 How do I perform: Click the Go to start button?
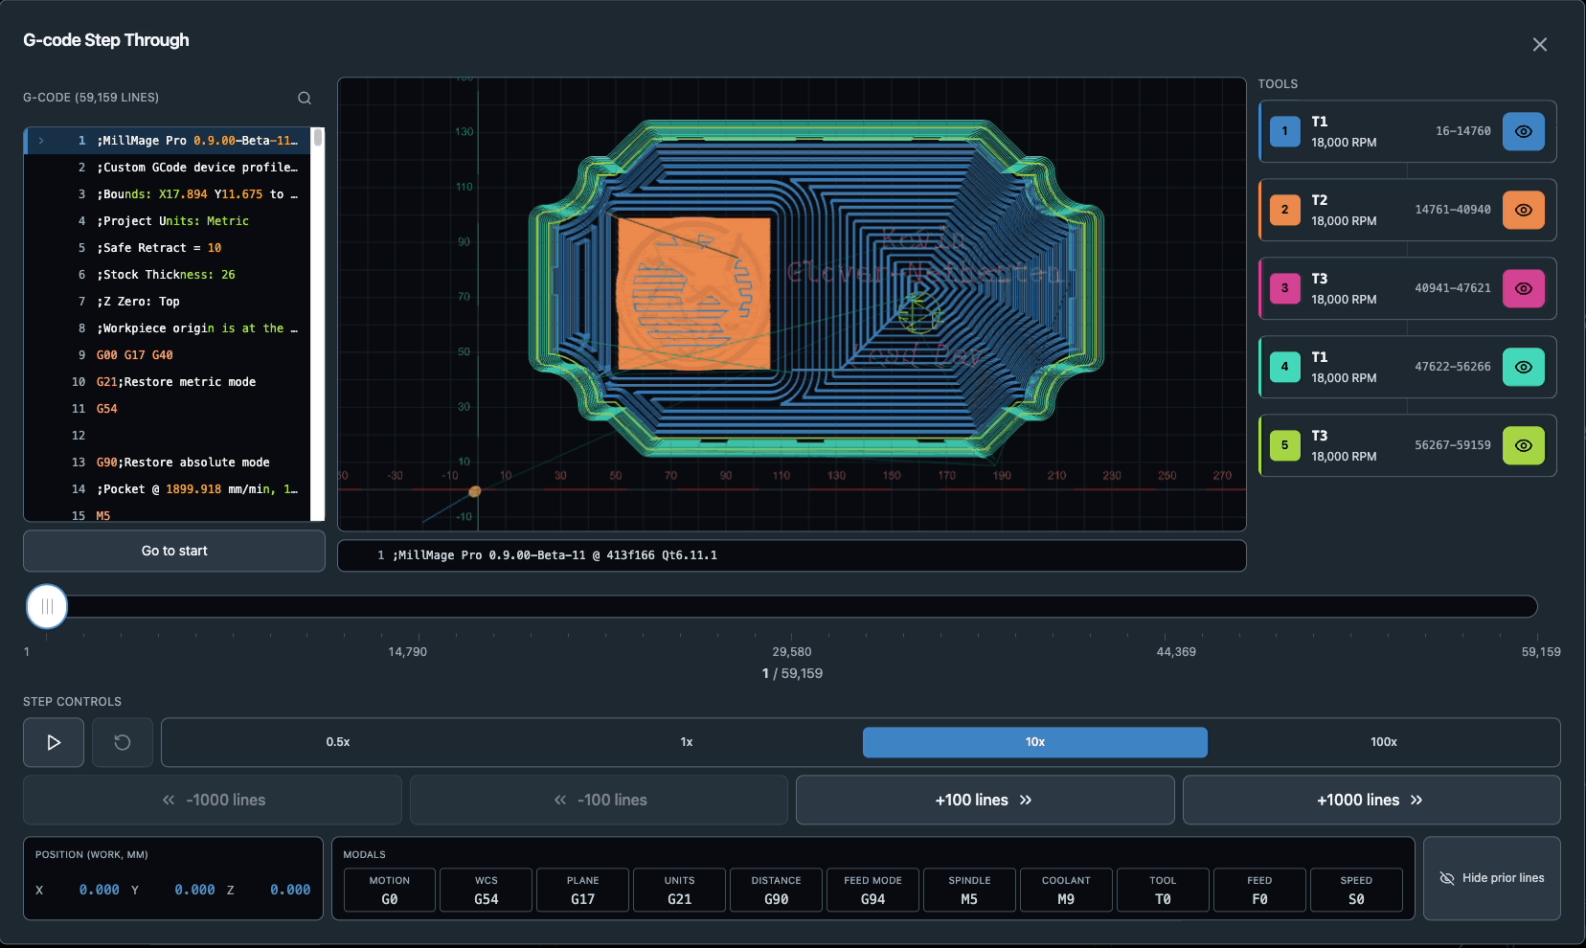pyautogui.click(x=174, y=551)
